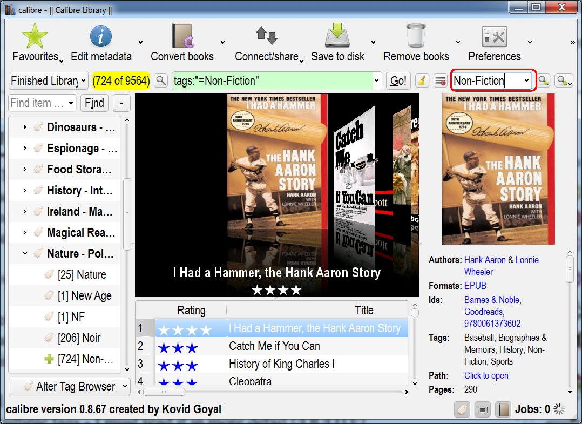Screen dimensions: 582x424
Task: Click the Remove books trash icon
Action: pyautogui.click(x=416, y=36)
